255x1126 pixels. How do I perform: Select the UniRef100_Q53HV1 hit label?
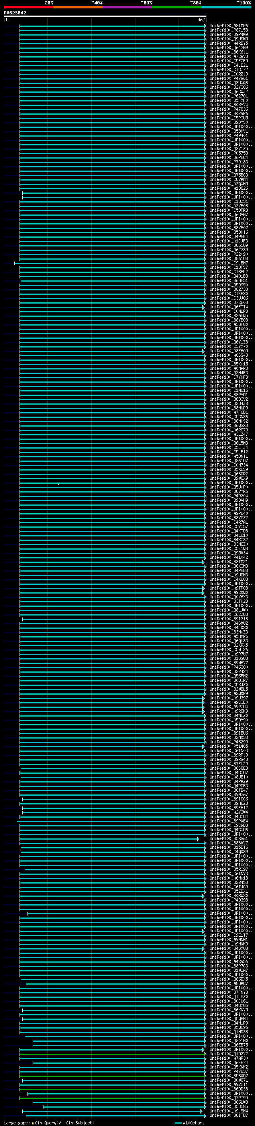[229, 131]
